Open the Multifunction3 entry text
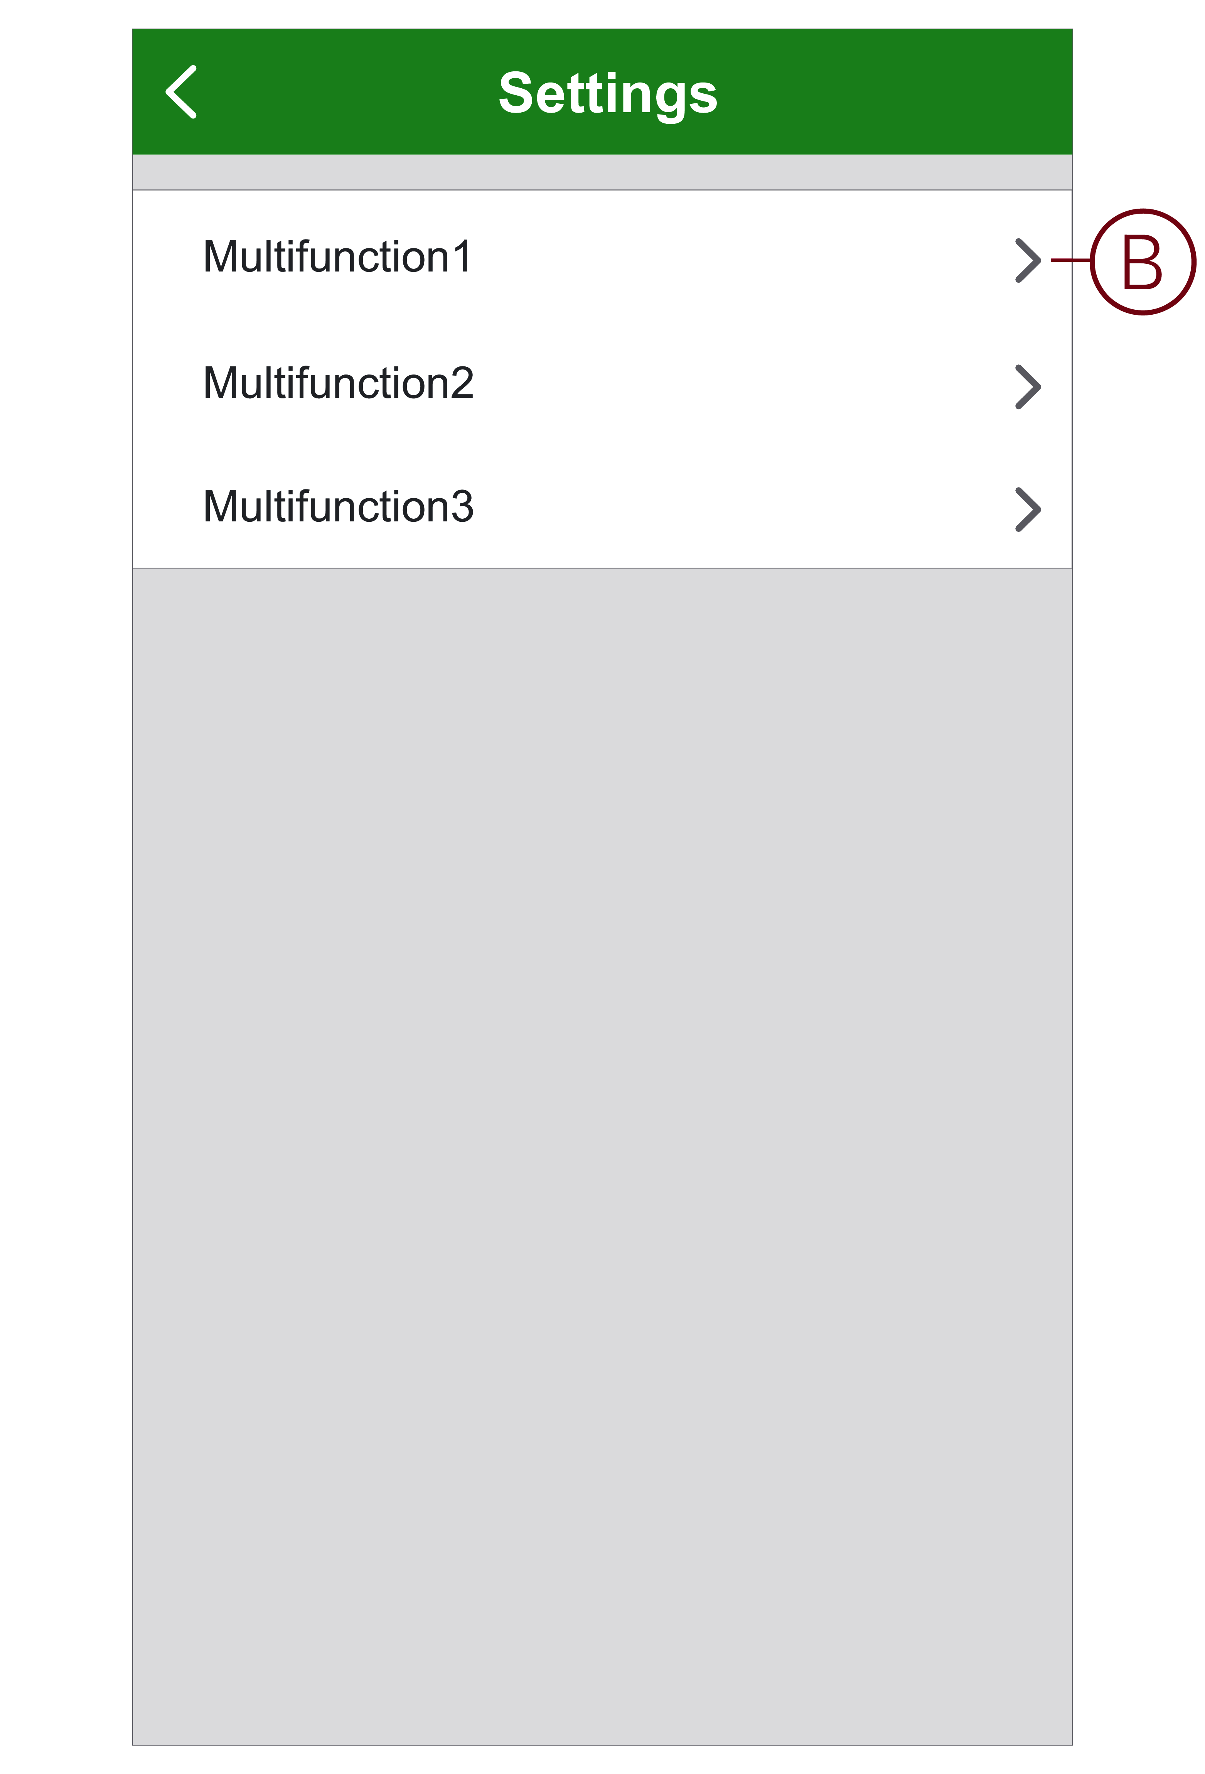 click(x=338, y=506)
